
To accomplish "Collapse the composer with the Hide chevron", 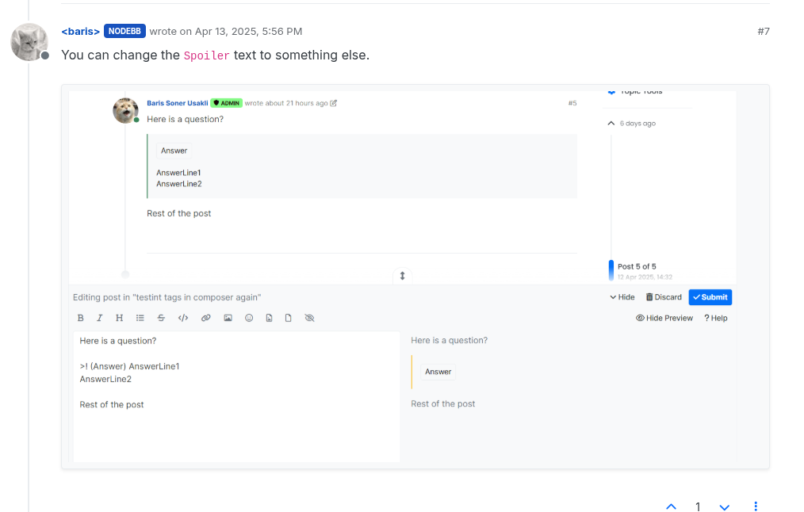I will (622, 297).
